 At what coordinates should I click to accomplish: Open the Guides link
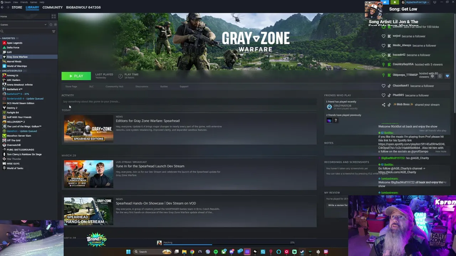click(x=164, y=86)
